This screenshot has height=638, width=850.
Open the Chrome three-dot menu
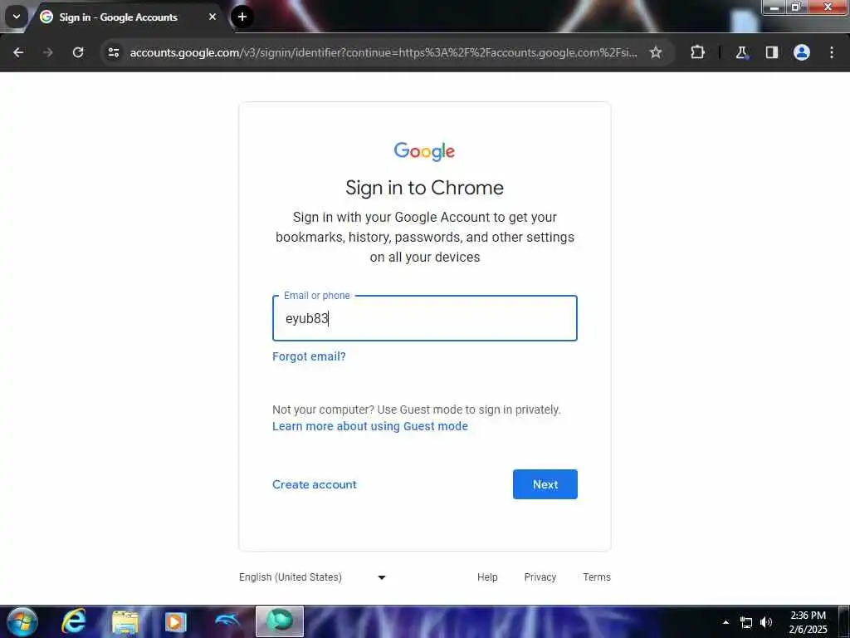point(832,52)
